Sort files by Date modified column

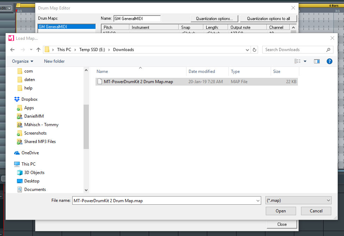tap(207, 72)
